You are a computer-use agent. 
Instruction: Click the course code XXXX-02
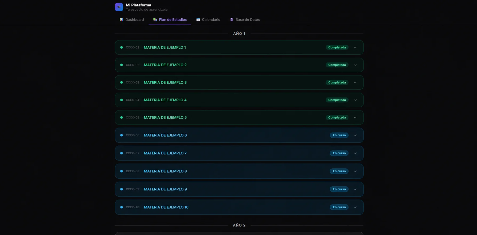[132, 65]
